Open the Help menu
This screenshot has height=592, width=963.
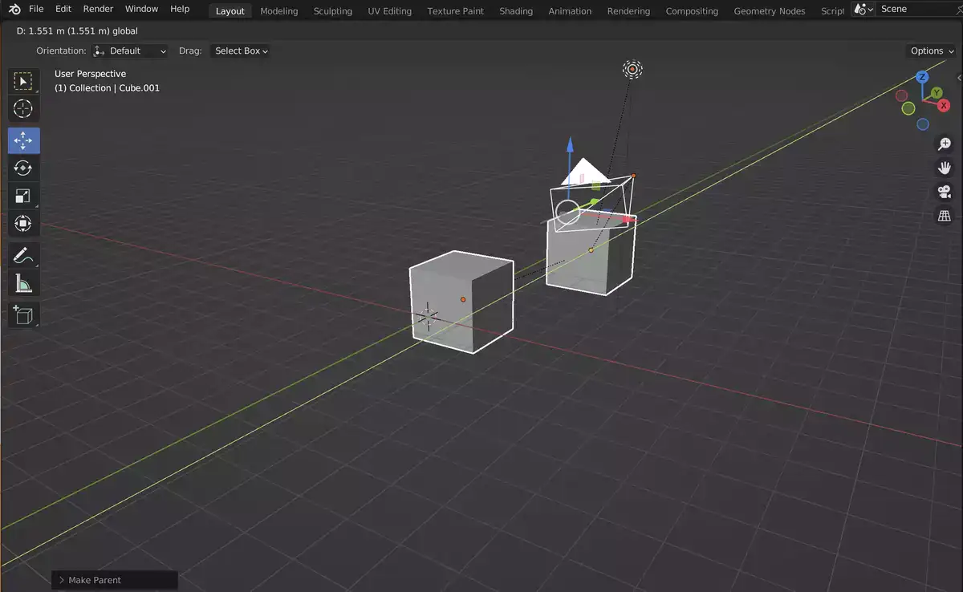point(180,9)
